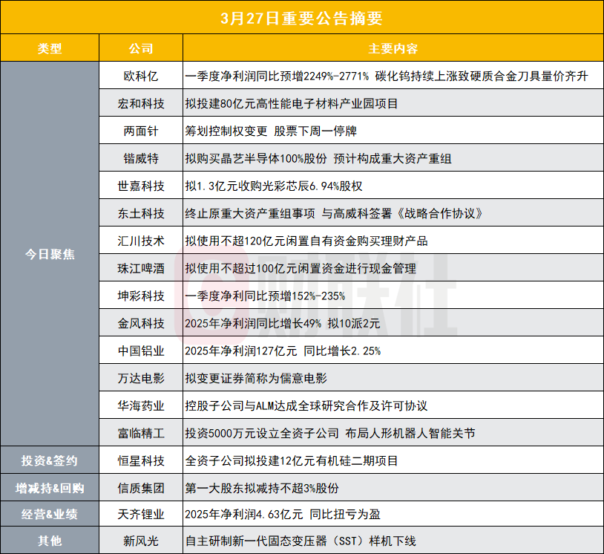Viewport: 604px width, 554px height.
Task: Select company cell 锴威特
Action: [141, 158]
